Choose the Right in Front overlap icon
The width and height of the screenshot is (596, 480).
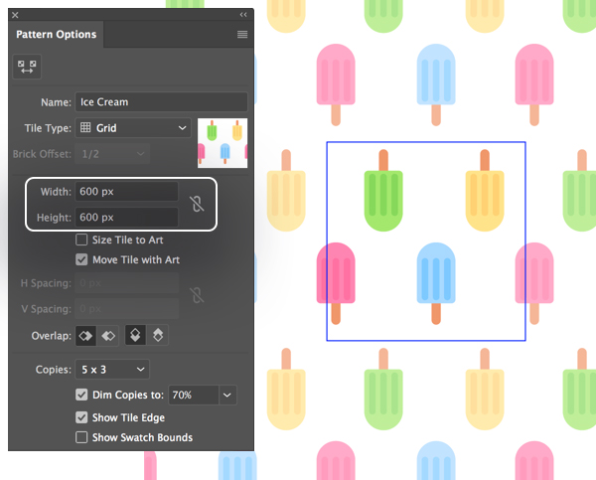(108, 336)
